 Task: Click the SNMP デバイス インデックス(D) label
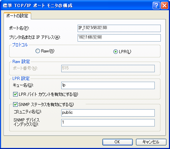pos(27,122)
